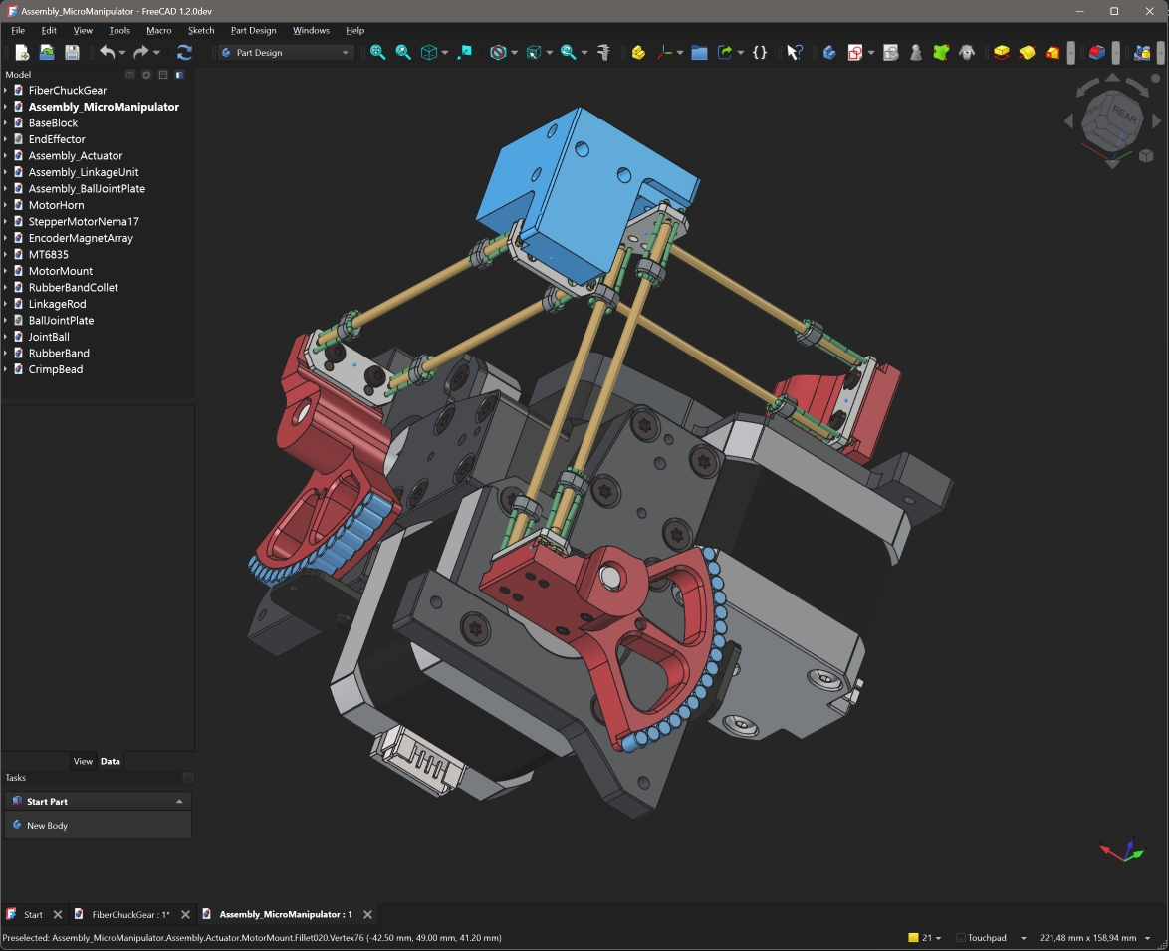
Task: Open the Part Design menu
Action: tap(253, 30)
